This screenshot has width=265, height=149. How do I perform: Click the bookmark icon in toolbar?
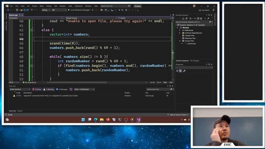126,10
